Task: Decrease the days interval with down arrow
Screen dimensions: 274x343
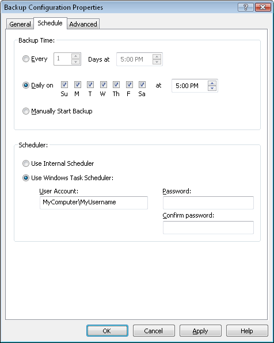Action: (x=76, y=62)
